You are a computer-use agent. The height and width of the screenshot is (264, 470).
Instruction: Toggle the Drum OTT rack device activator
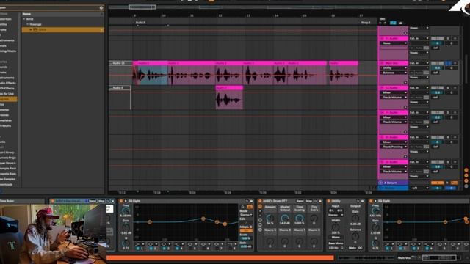[260, 201]
